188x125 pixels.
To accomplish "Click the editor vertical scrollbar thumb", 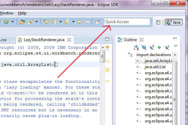I will pos(102,56).
